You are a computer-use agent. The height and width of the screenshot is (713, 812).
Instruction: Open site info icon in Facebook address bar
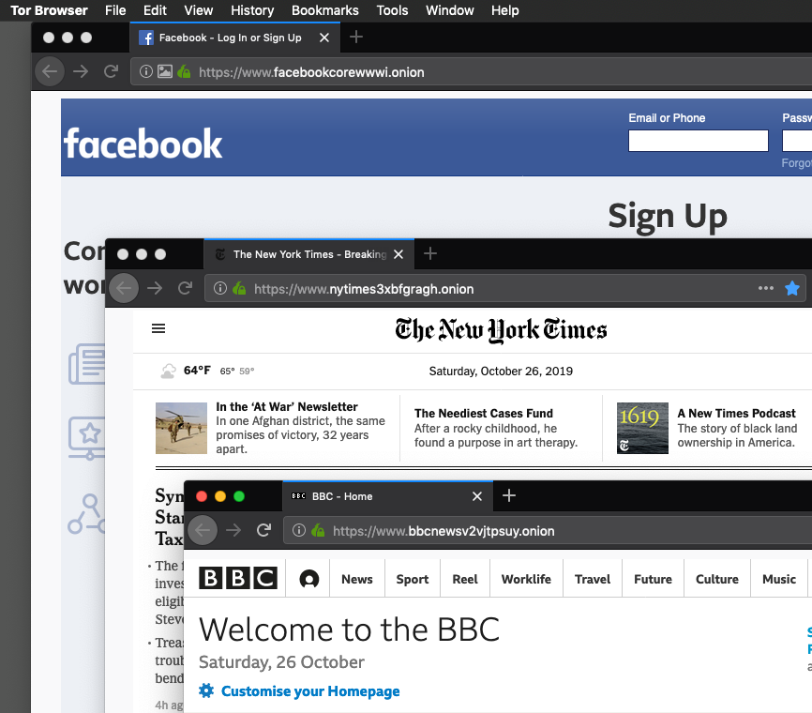(146, 71)
